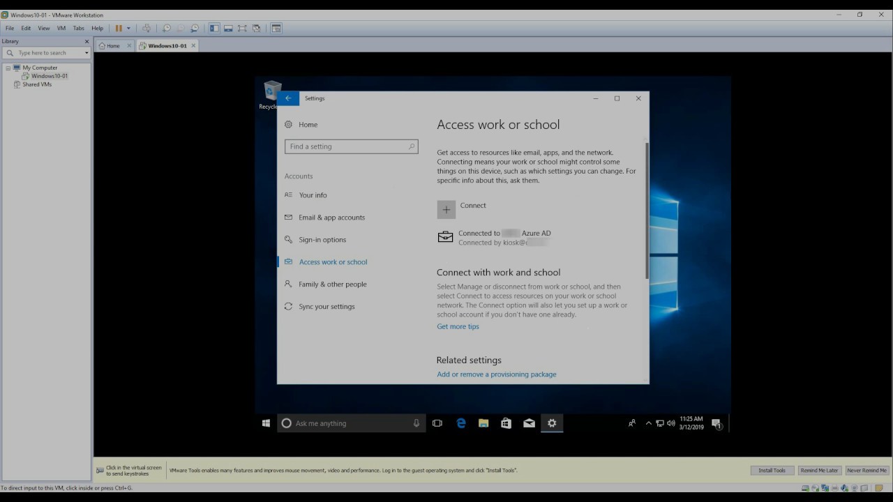The image size is (893, 502).
Task: Close the Windows10-01 tab
Action: click(194, 46)
